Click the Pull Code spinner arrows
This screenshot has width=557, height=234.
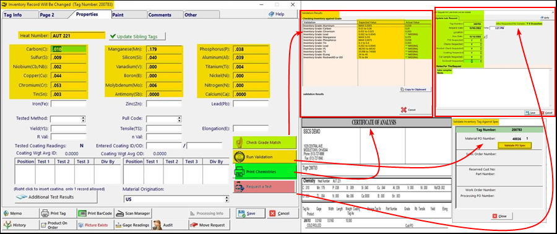(179, 119)
